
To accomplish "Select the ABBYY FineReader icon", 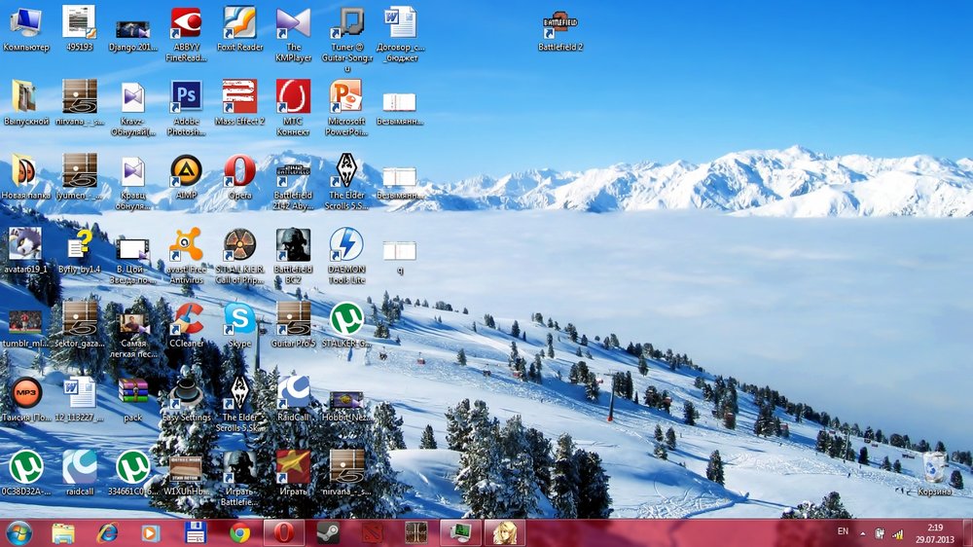I will click(186, 22).
